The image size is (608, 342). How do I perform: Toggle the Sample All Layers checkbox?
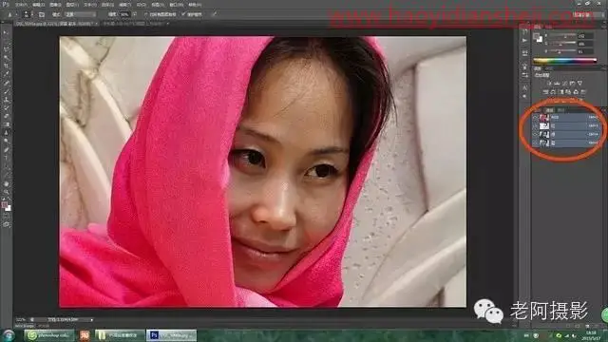click(145, 14)
